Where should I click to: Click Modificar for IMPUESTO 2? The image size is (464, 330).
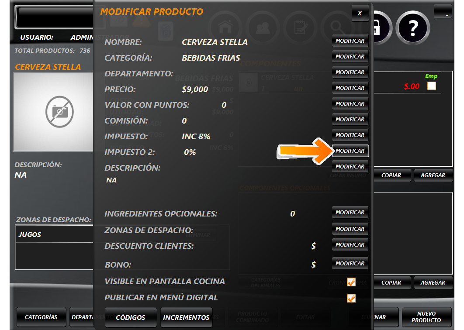(350, 151)
